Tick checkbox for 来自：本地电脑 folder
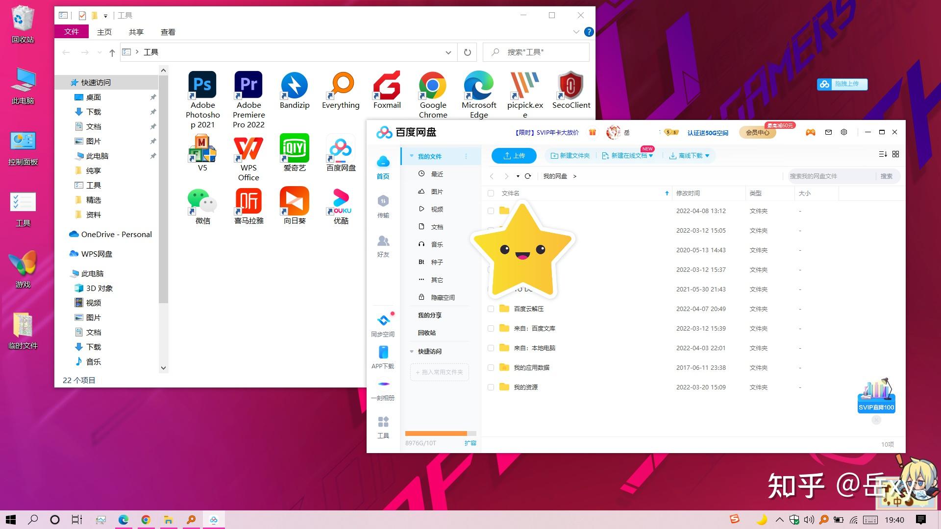941x529 pixels. pyautogui.click(x=491, y=348)
